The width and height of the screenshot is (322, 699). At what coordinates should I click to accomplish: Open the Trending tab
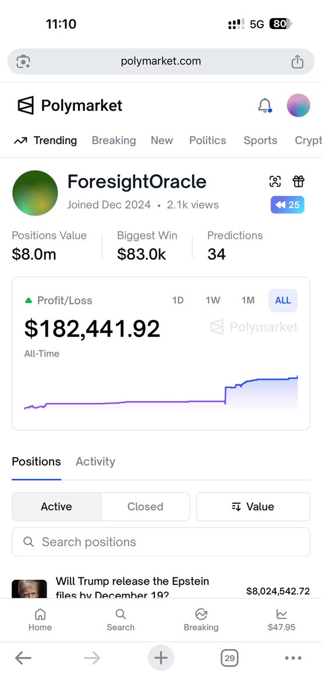[45, 140]
